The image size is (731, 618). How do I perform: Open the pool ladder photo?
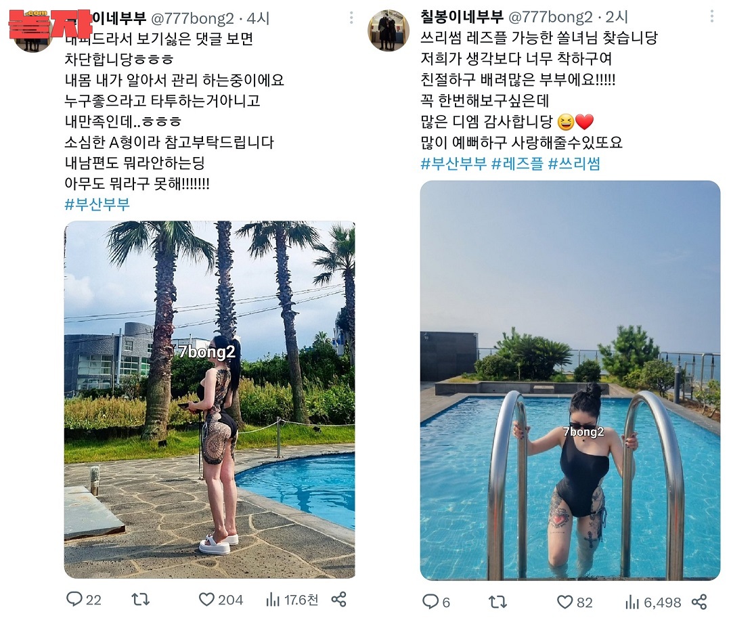coord(570,380)
